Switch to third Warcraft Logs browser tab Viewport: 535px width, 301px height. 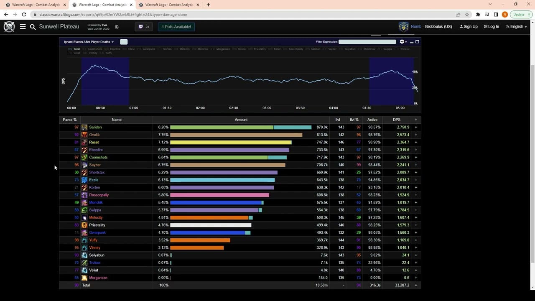169,5
